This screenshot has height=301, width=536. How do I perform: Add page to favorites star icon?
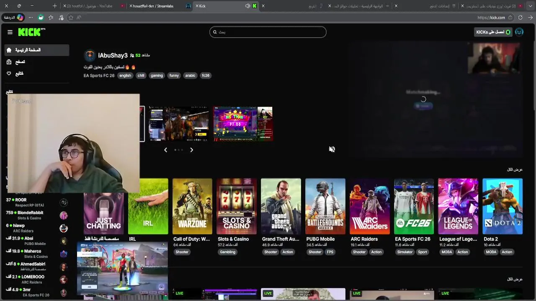pyautogui.click(x=71, y=18)
